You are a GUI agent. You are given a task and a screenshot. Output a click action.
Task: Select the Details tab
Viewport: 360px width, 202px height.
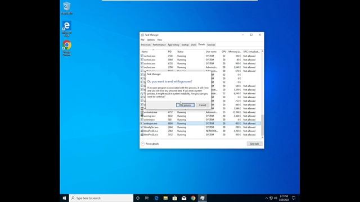click(201, 44)
